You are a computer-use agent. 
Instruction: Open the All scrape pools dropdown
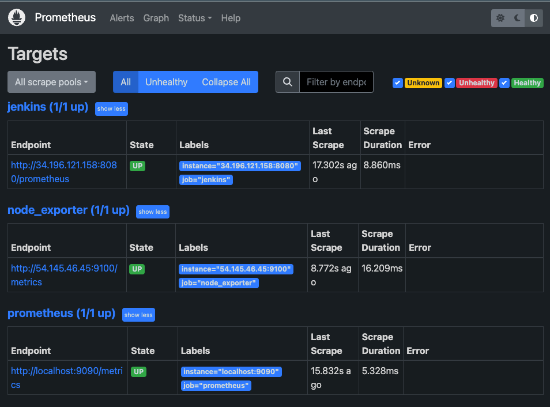(x=51, y=82)
